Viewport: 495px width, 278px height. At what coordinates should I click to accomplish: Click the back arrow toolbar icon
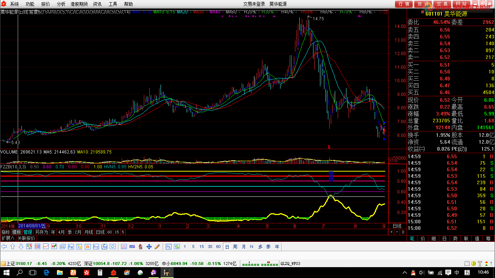[4, 247]
